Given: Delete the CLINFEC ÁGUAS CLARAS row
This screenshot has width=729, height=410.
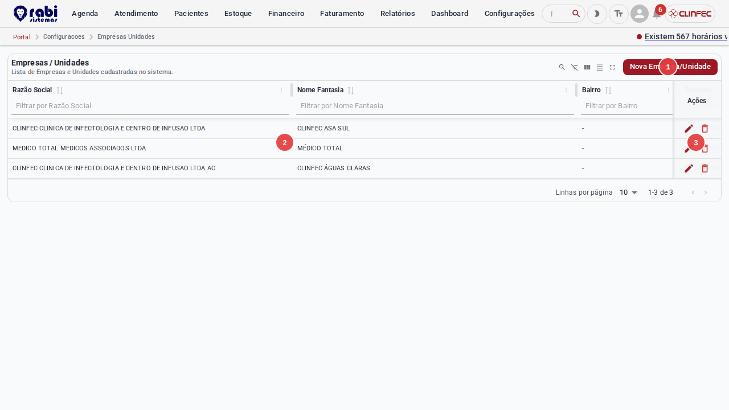Looking at the screenshot, I should pyautogui.click(x=705, y=169).
